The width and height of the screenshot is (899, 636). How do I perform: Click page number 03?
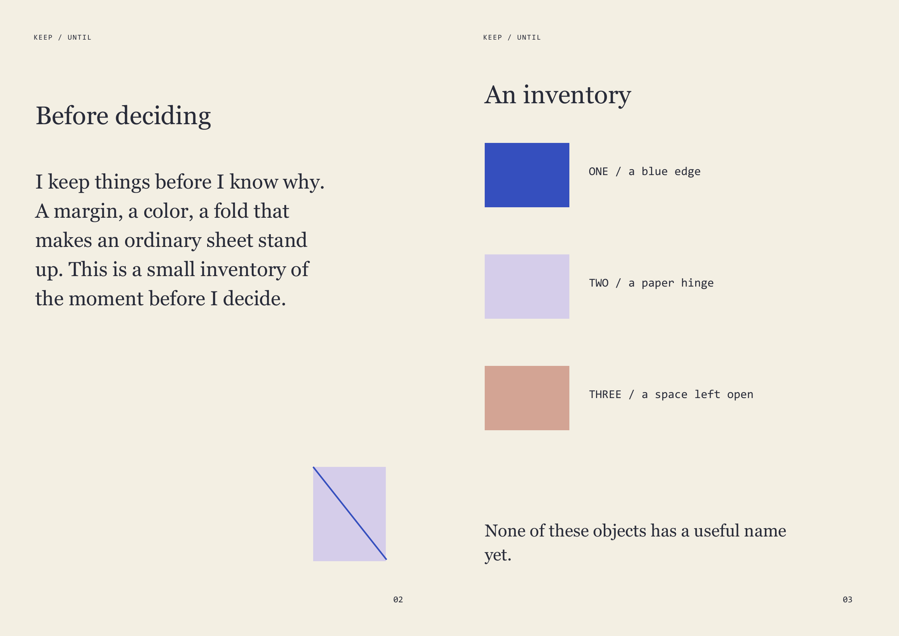coord(847,600)
